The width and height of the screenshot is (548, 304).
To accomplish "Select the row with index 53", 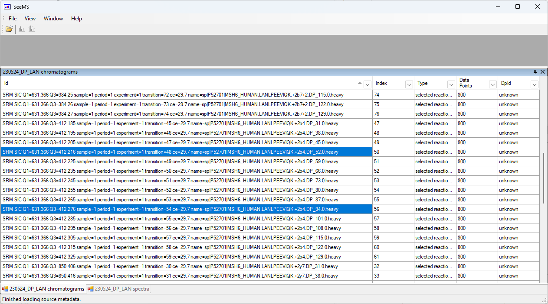I will coord(187,181).
